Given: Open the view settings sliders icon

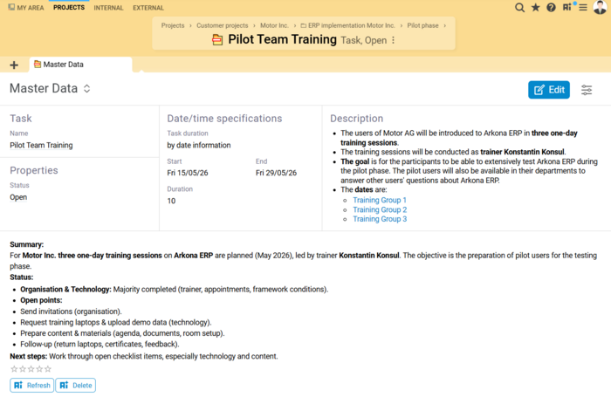Looking at the screenshot, I should 587,90.
